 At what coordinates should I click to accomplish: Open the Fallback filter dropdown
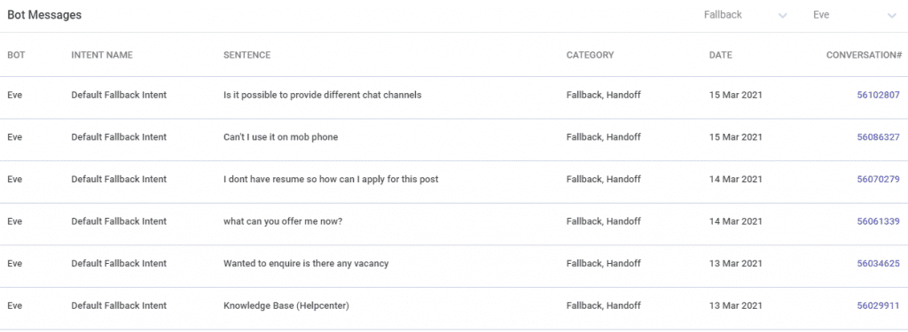[745, 16]
